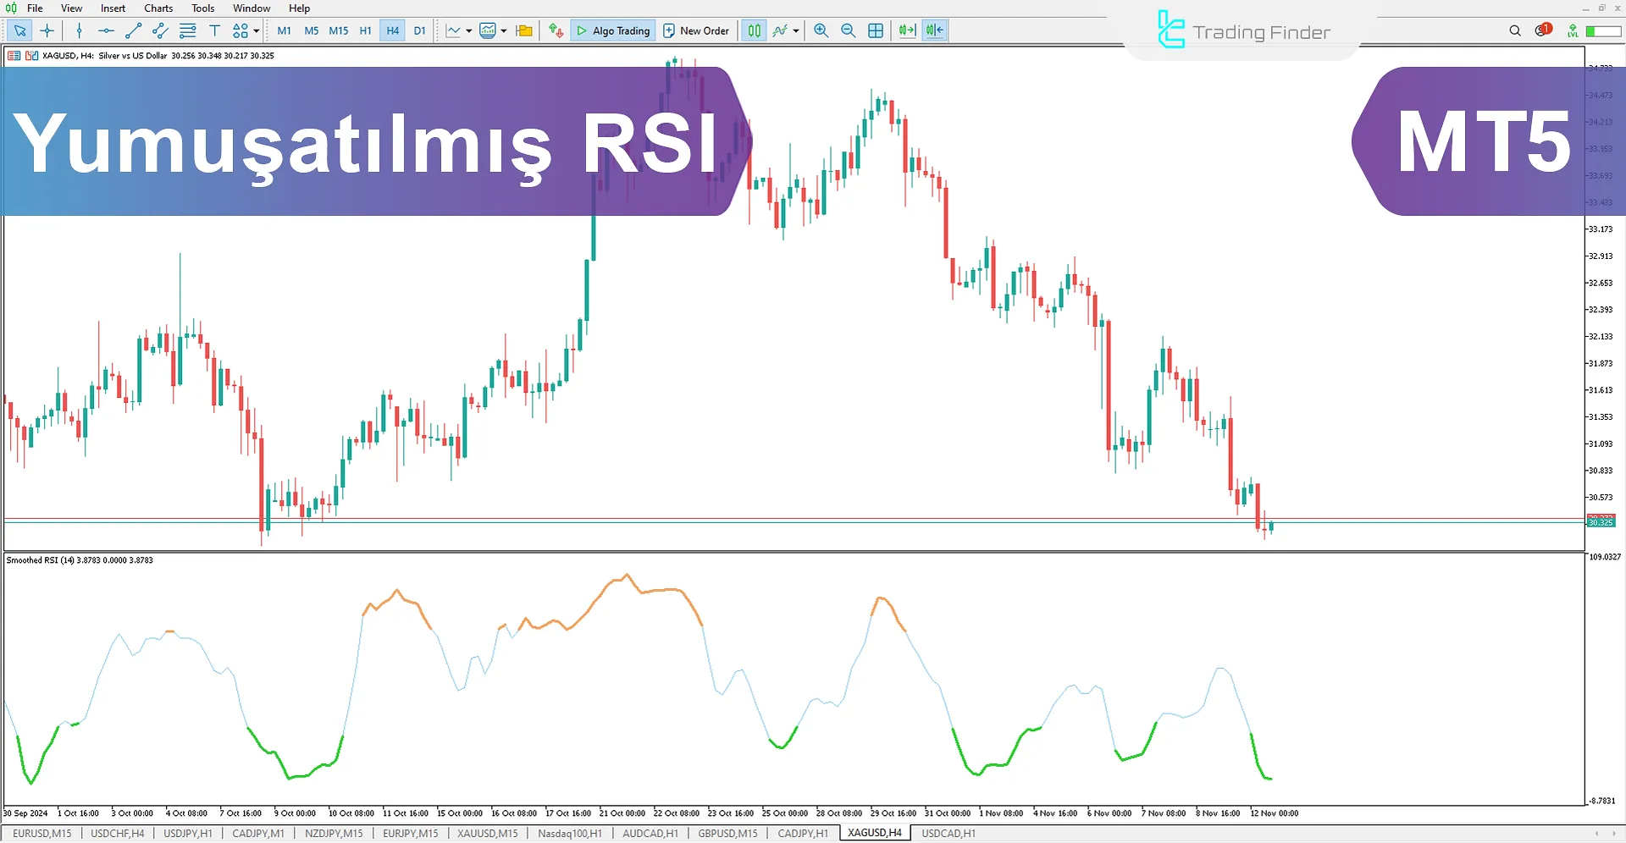Zoom in on the chart
The width and height of the screenshot is (1626, 843).
coord(821,30)
